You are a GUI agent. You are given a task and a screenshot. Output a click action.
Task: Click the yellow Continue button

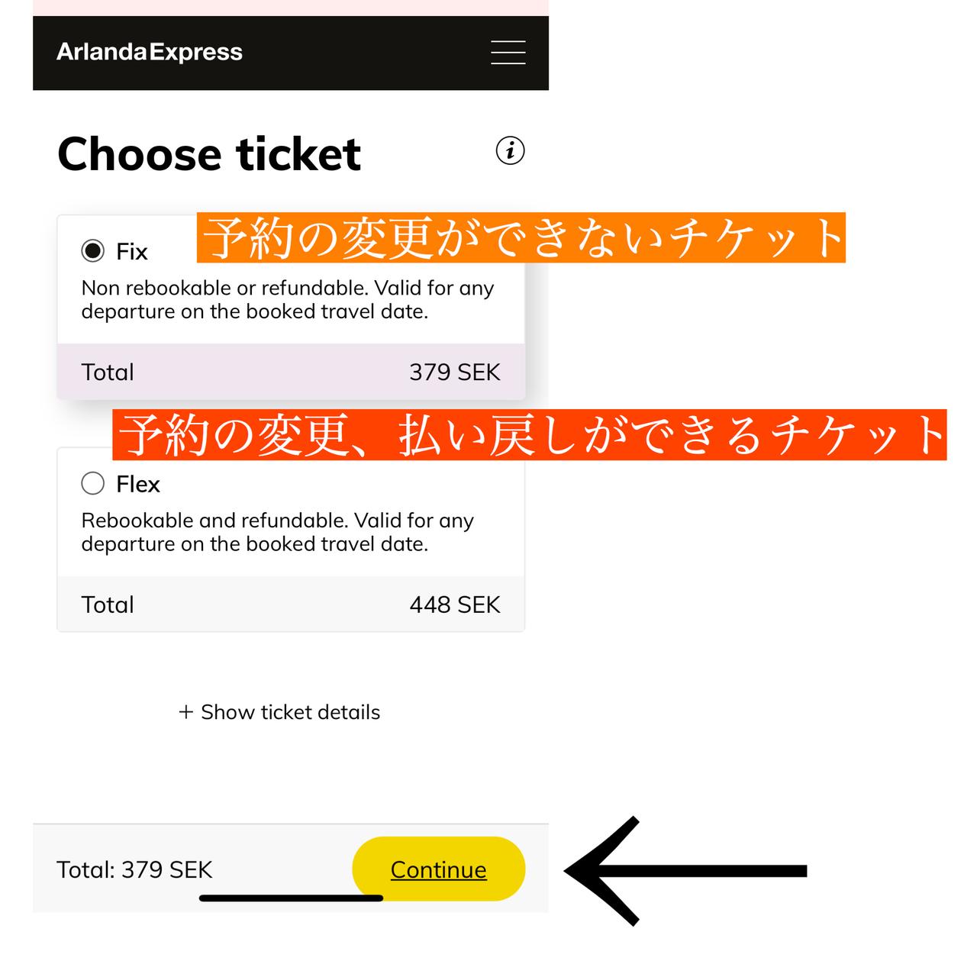(x=438, y=869)
